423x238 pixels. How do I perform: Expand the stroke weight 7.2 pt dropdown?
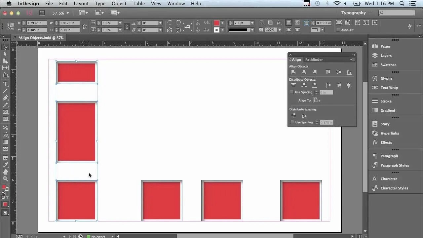coord(252,23)
